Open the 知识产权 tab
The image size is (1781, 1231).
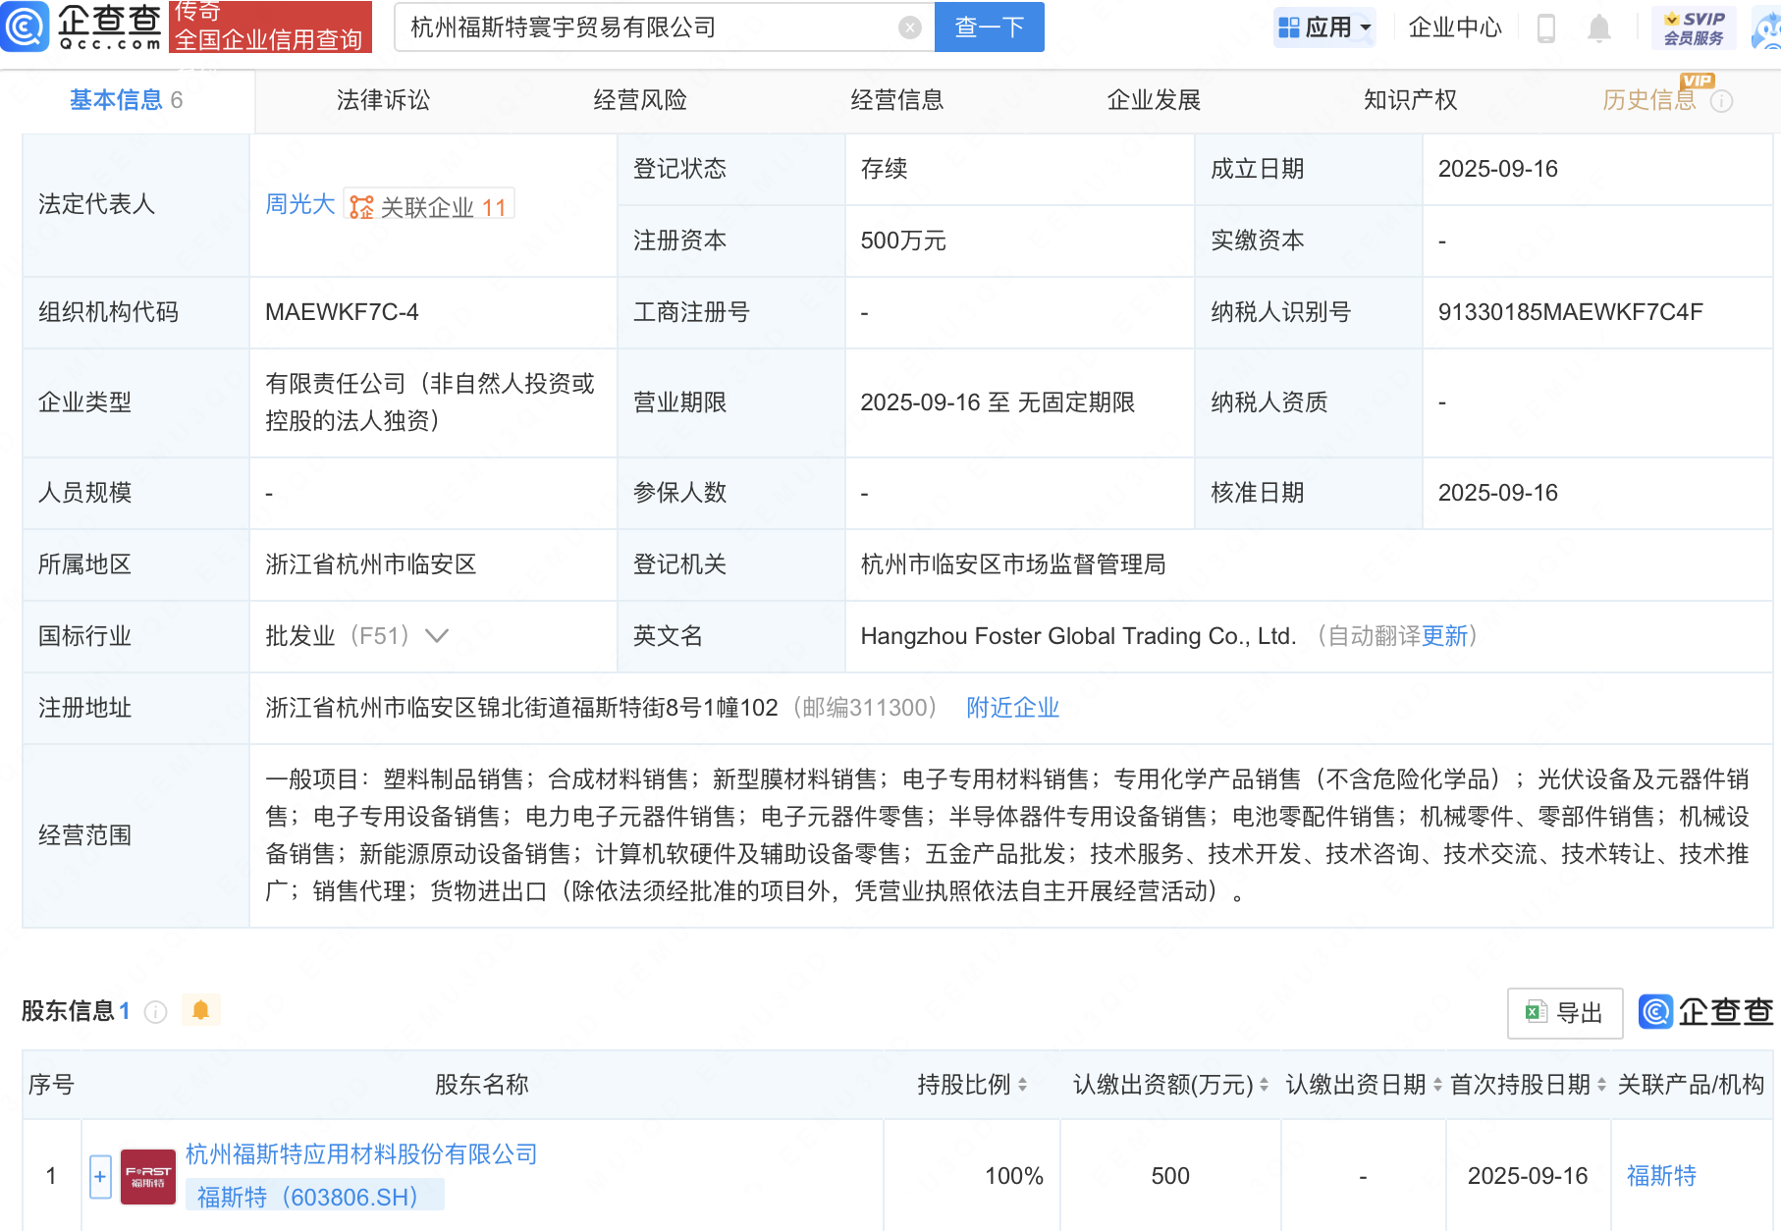tap(1411, 100)
